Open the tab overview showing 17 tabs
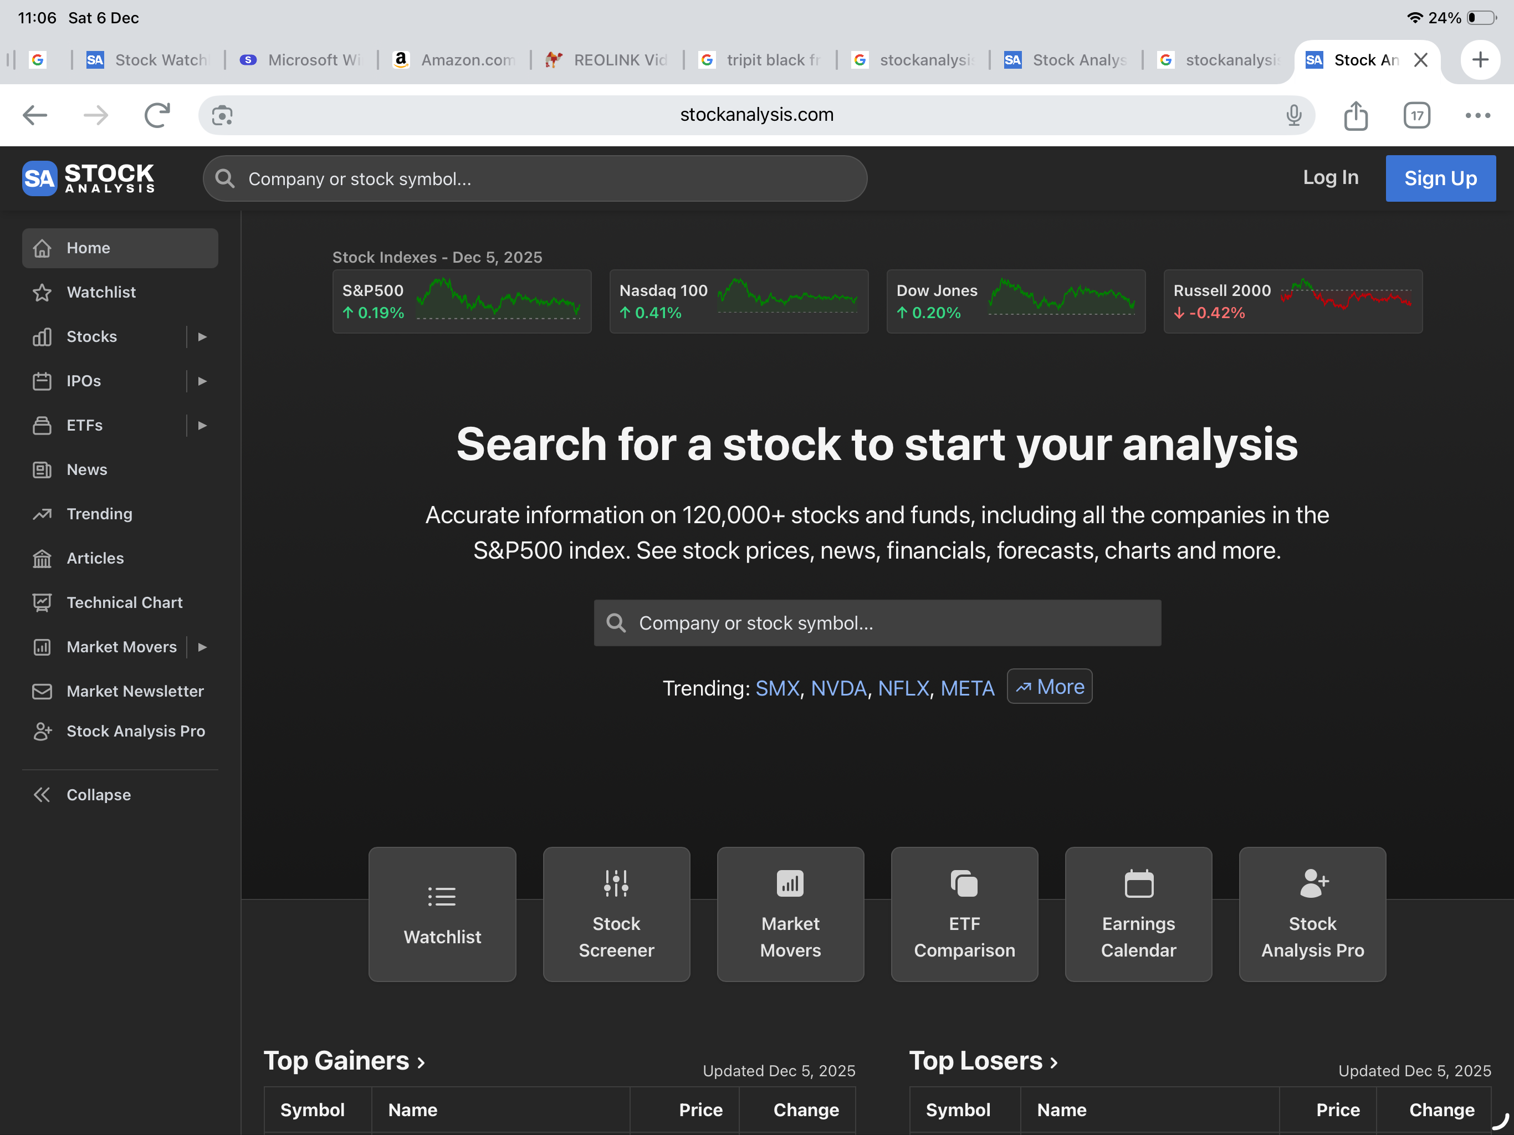 pos(1416,115)
